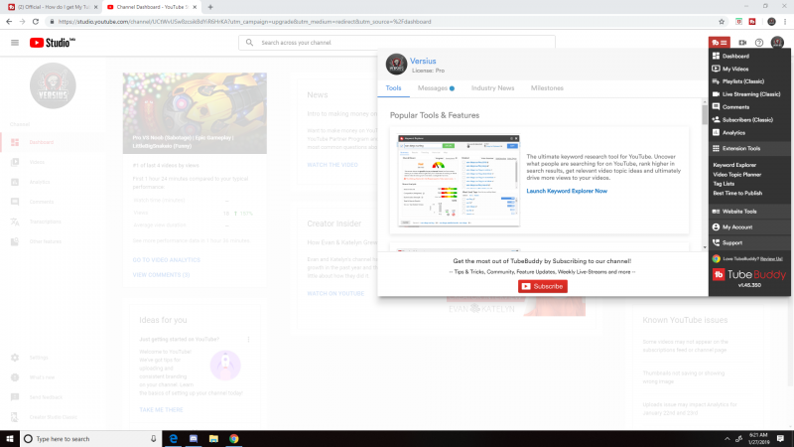Open Dashboard from the TubeBuddy menu

[734, 57]
